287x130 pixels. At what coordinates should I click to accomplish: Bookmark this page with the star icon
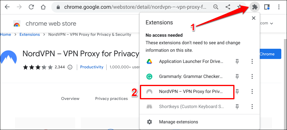tap(239, 7)
